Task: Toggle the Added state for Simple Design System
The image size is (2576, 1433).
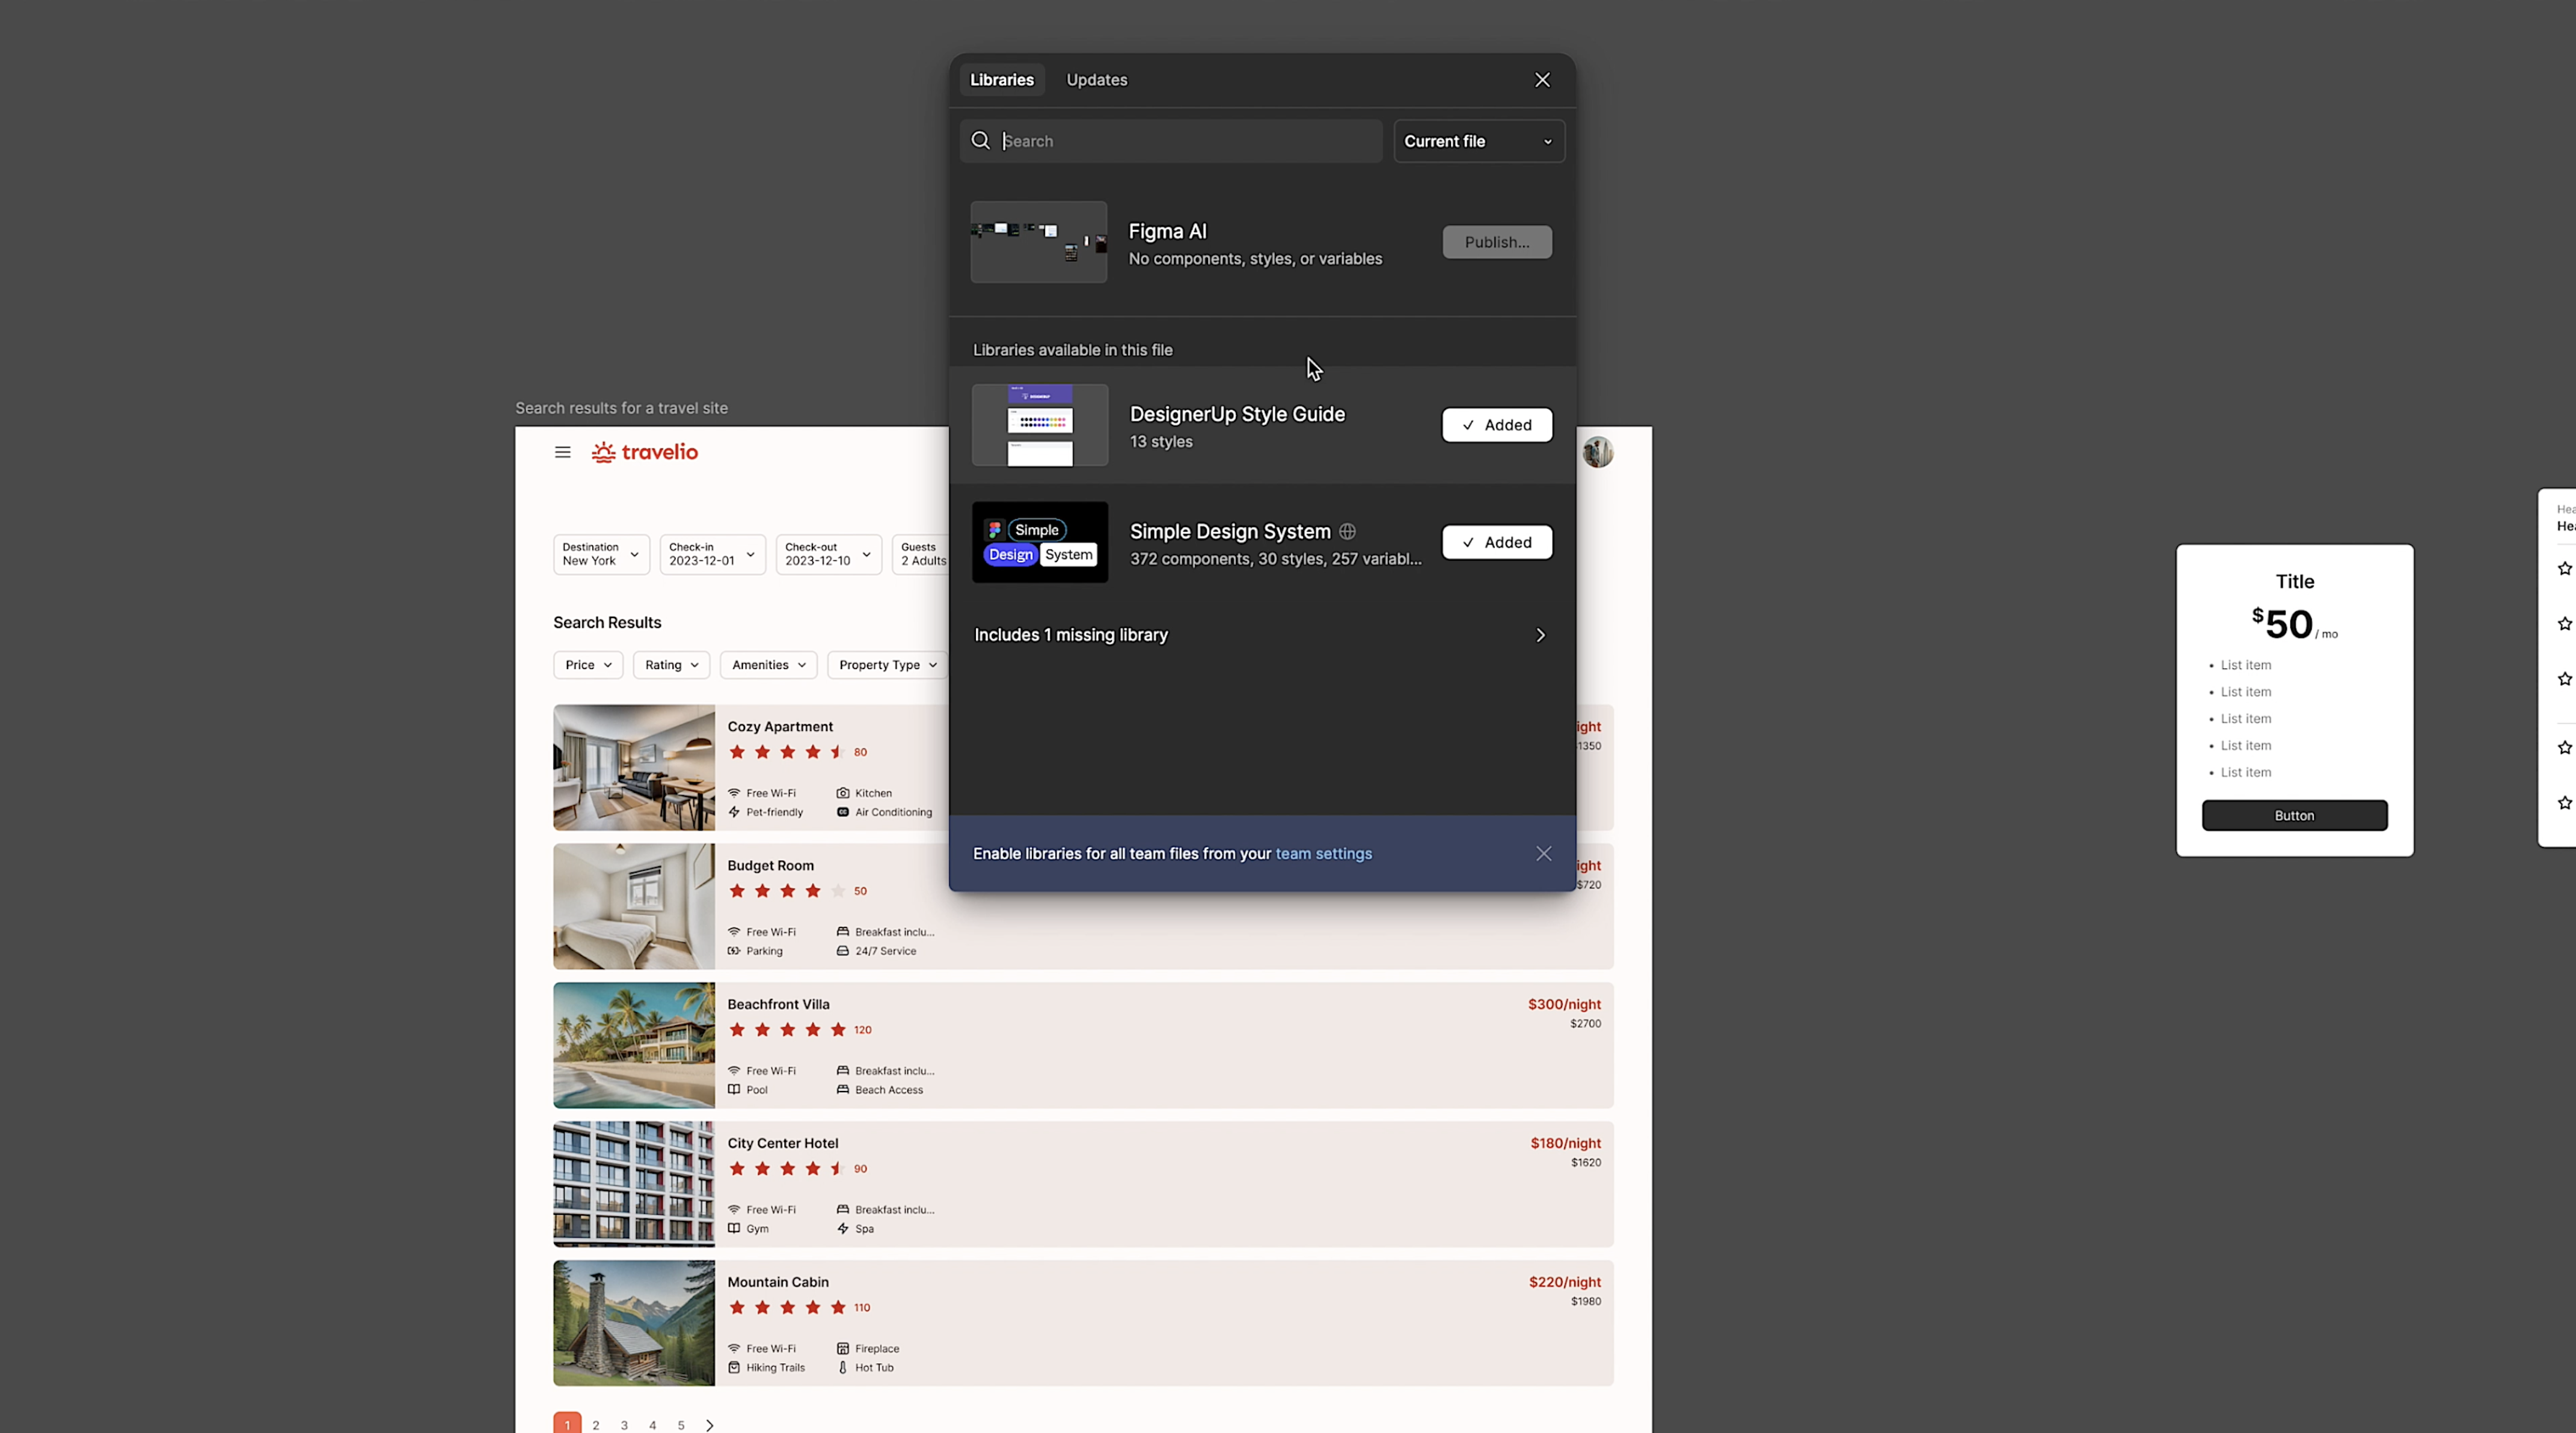Action: (x=1496, y=542)
